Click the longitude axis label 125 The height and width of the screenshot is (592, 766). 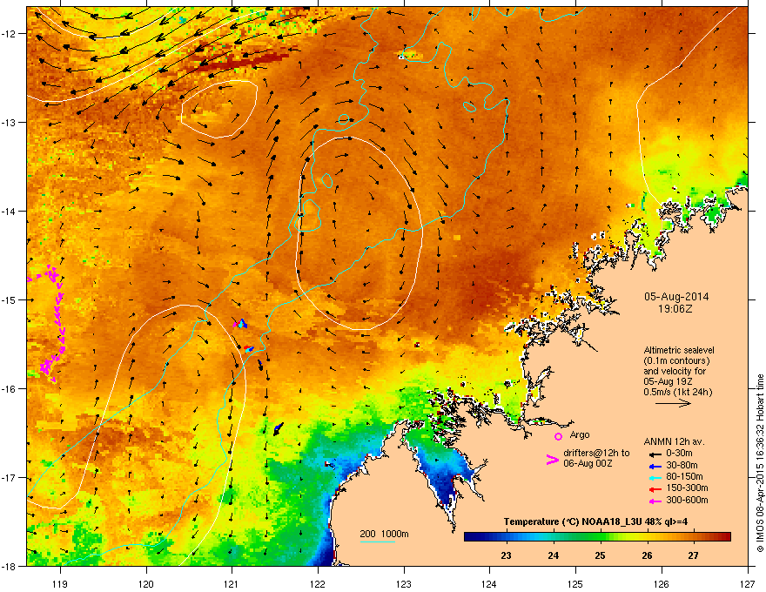pos(575,583)
